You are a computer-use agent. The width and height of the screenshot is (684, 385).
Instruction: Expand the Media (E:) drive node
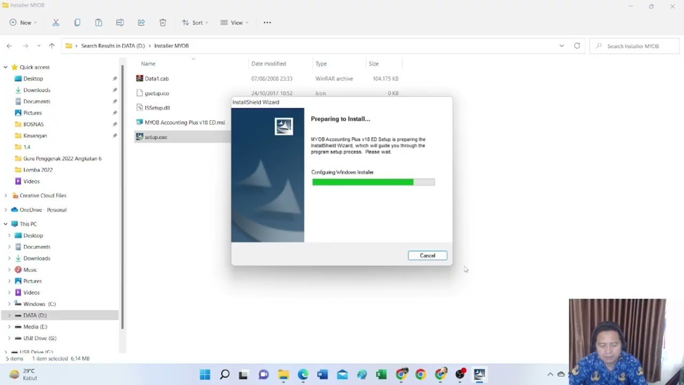coord(9,327)
